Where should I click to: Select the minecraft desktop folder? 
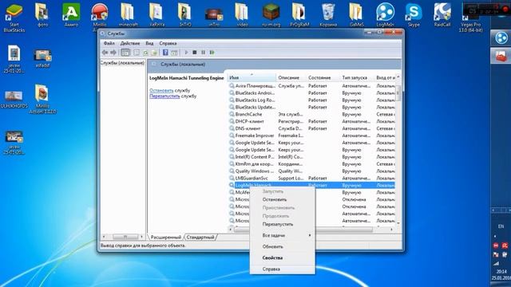[128, 14]
